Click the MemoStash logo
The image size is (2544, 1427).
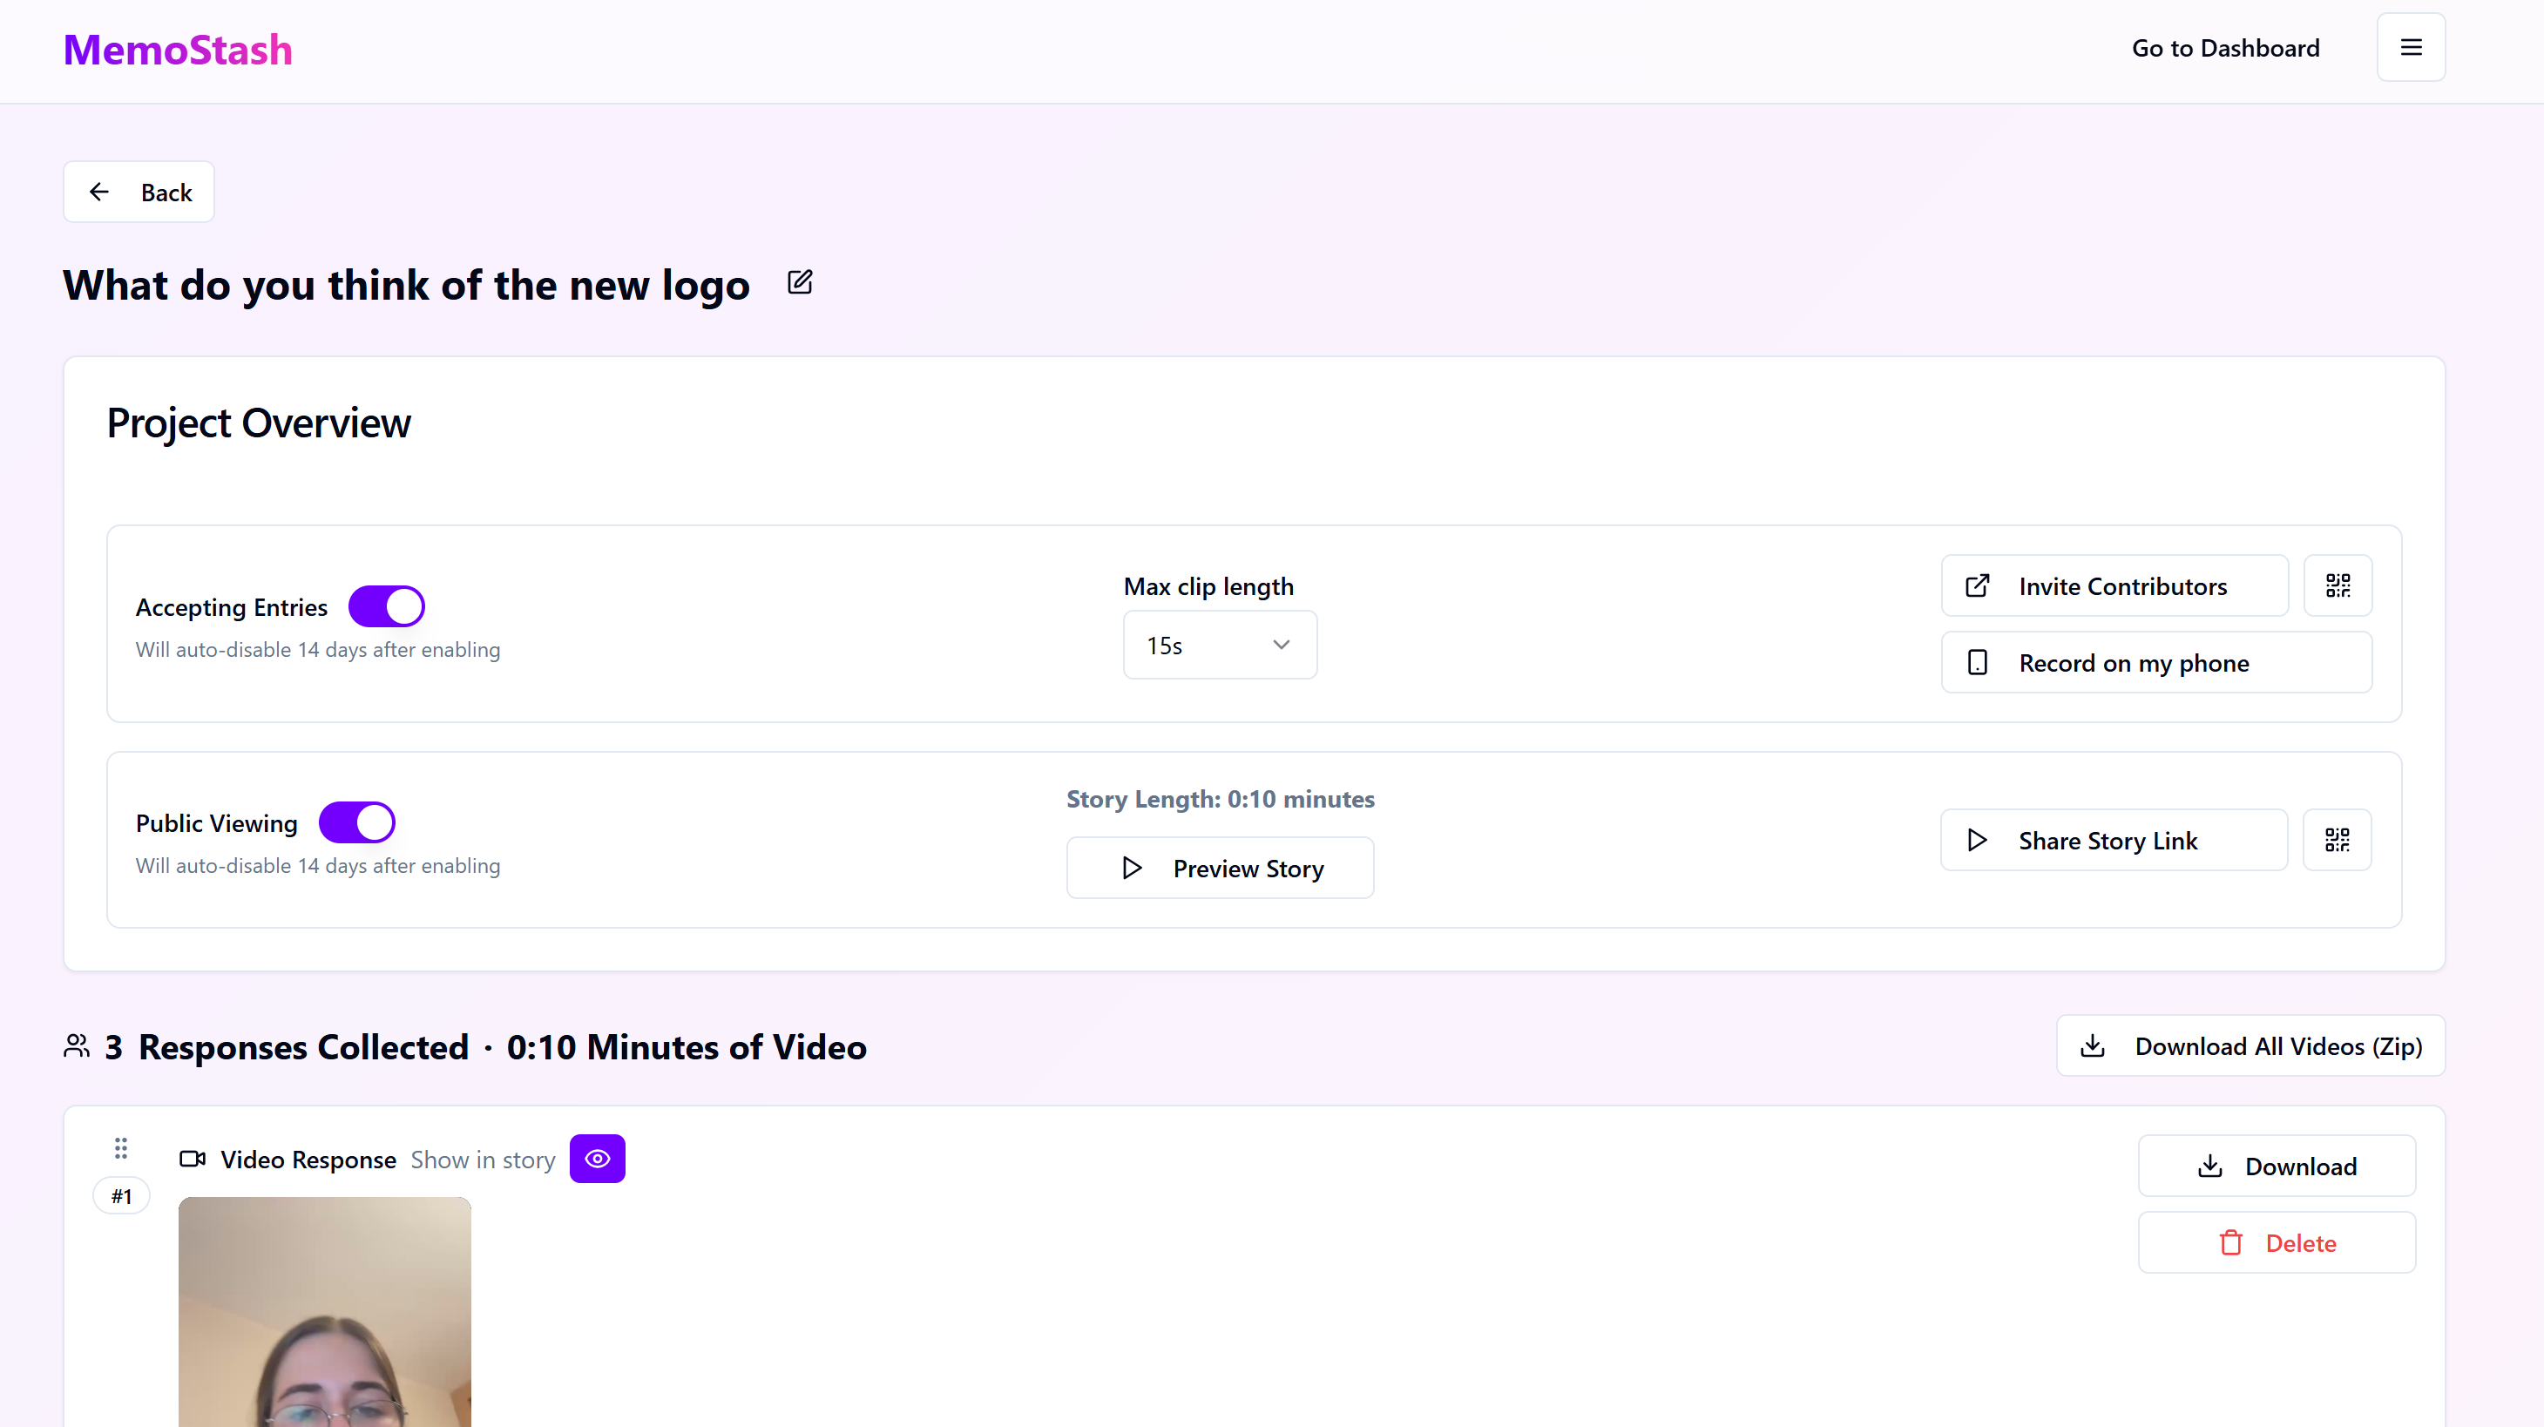[x=178, y=51]
